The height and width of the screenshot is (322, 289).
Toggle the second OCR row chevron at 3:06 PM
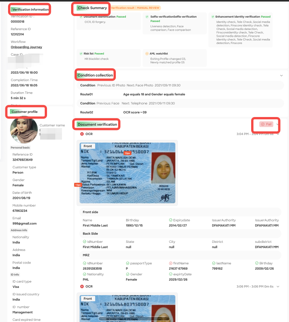[278, 286]
